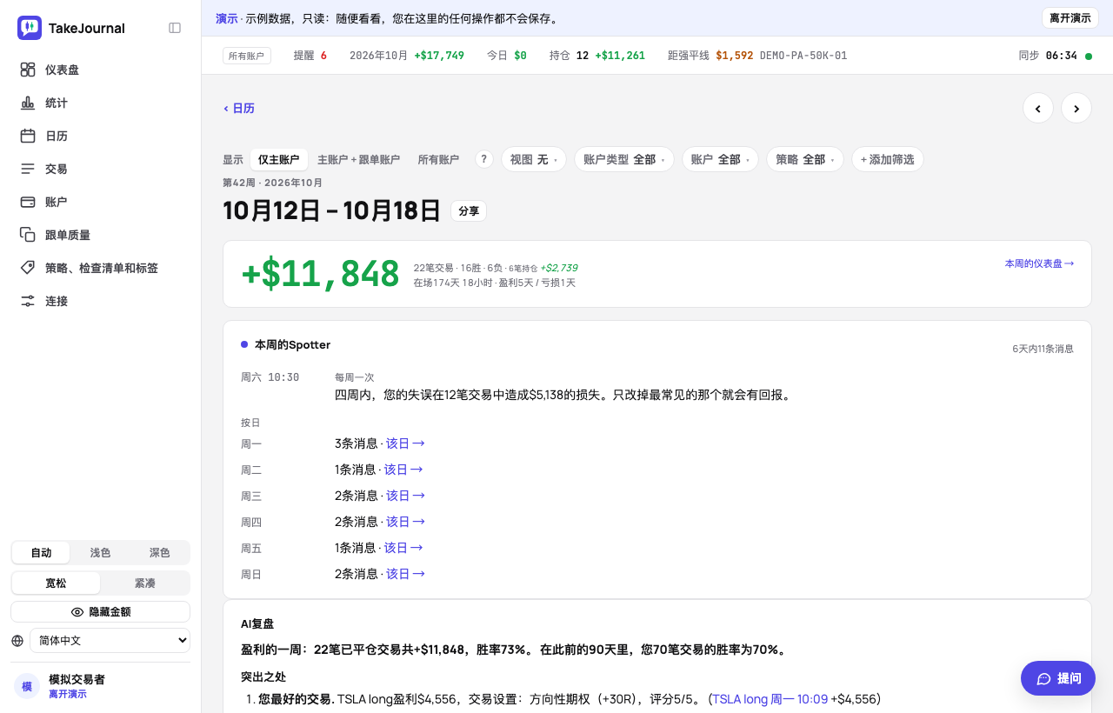The image size is (1113, 713).
Task: Open the 视图 无 dropdown
Action: point(534,159)
